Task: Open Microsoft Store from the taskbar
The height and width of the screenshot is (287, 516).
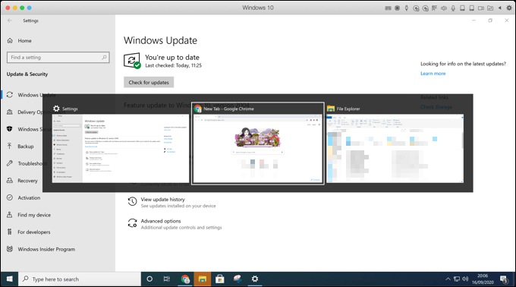Action: point(220,279)
